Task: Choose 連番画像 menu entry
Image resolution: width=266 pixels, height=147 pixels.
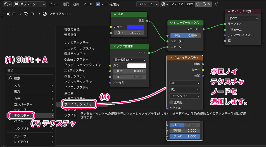Action: click(x=82, y=35)
